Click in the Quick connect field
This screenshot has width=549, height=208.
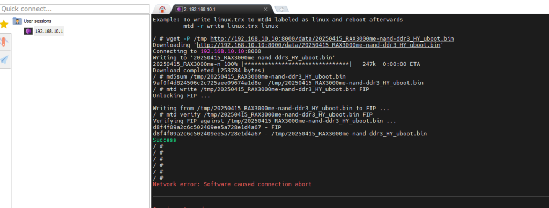[75, 9]
